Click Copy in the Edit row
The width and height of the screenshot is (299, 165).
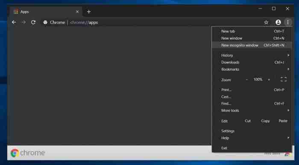point(265,121)
